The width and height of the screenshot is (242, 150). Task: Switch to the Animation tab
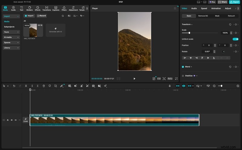216,8
